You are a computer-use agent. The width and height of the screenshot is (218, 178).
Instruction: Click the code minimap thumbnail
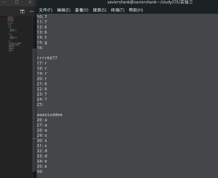click(15, 34)
